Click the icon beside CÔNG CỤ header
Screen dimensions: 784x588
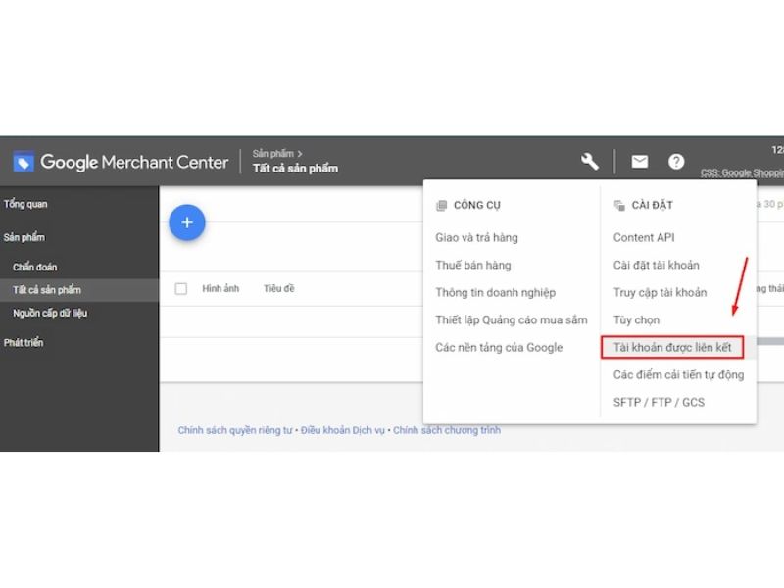point(442,205)
